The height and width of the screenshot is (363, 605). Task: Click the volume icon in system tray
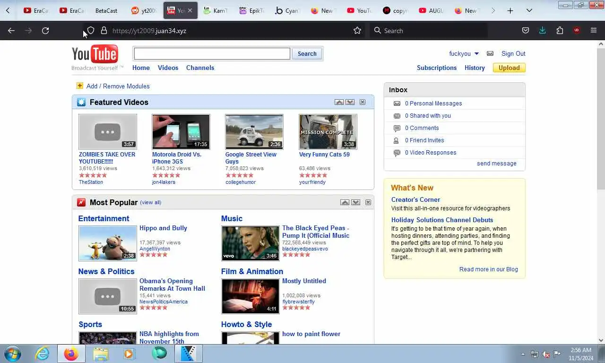[546, 354]
